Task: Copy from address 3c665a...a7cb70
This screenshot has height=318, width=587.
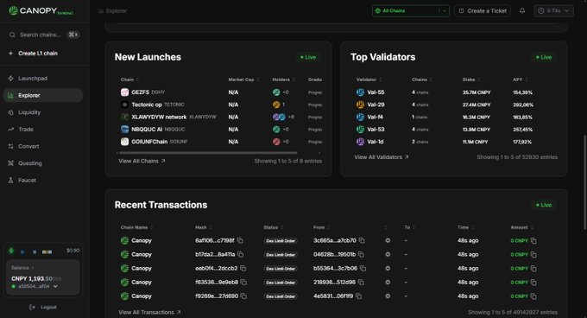Action: click(362, 240)
